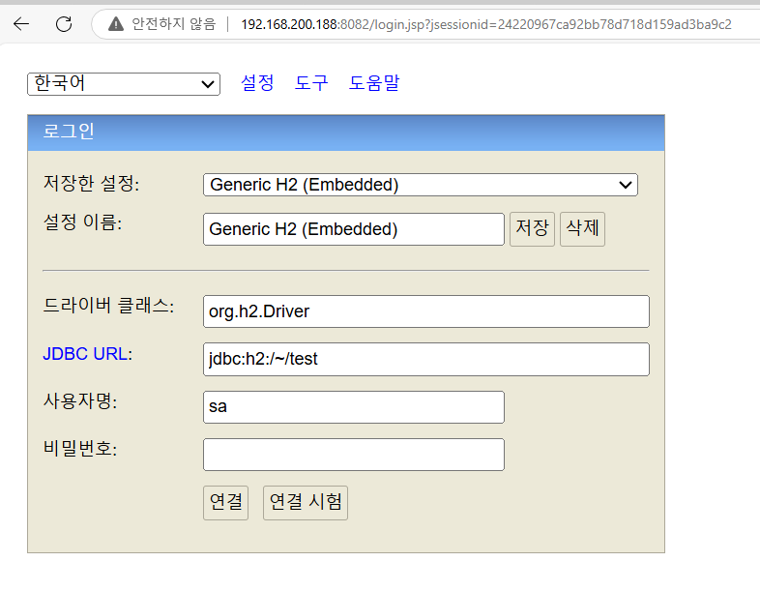The height and width of the screenshot is (591, 760).
Task: Click the 사용자명 input field
Action: (x=354, y=407)
